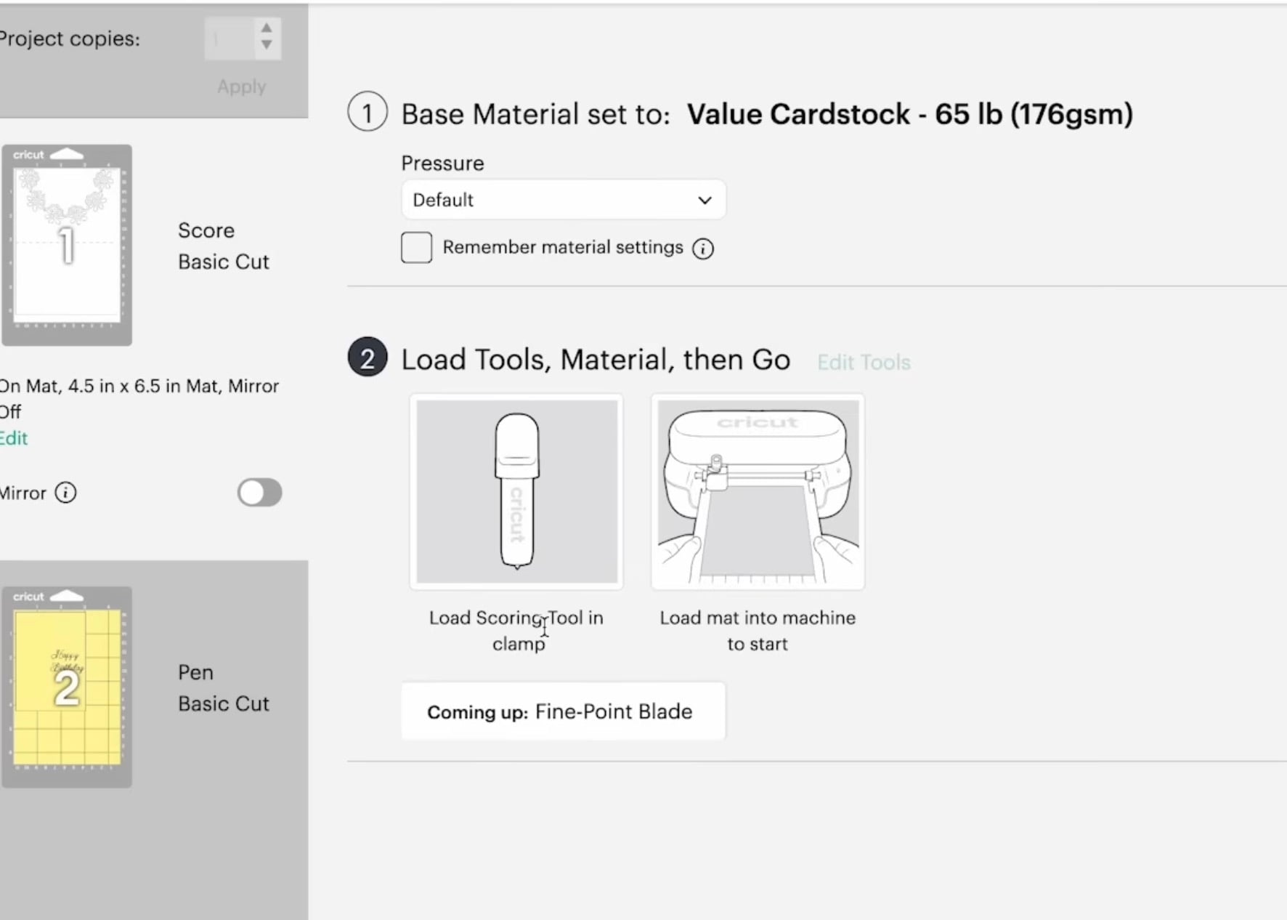The image size is (1287, 920).
Task: Check Remember material settings checkbox
Action: point(416,248)
